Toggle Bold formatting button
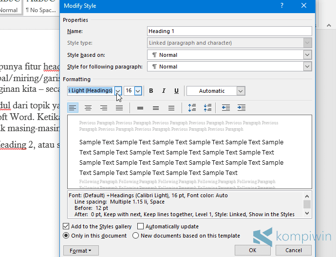The height and width of the screenshot is (257, 336). (x=151, y=91)
